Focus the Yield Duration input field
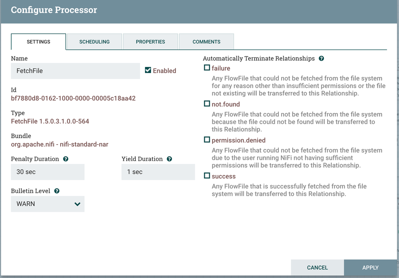The height and width of the screenshot is (278, 399). click(x=158, y=172)
